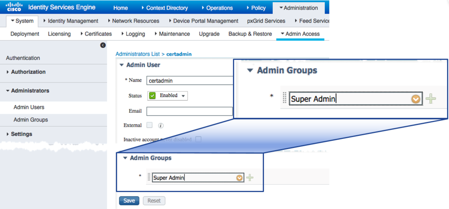Open the small Super Admin group dropdown arrow
This screenshot has width=449, height=209.
pyautogui.click(x=240, y=178)
